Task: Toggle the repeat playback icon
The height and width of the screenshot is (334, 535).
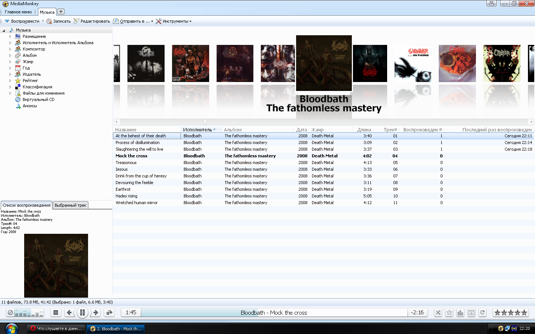Action: pos(483,312)
